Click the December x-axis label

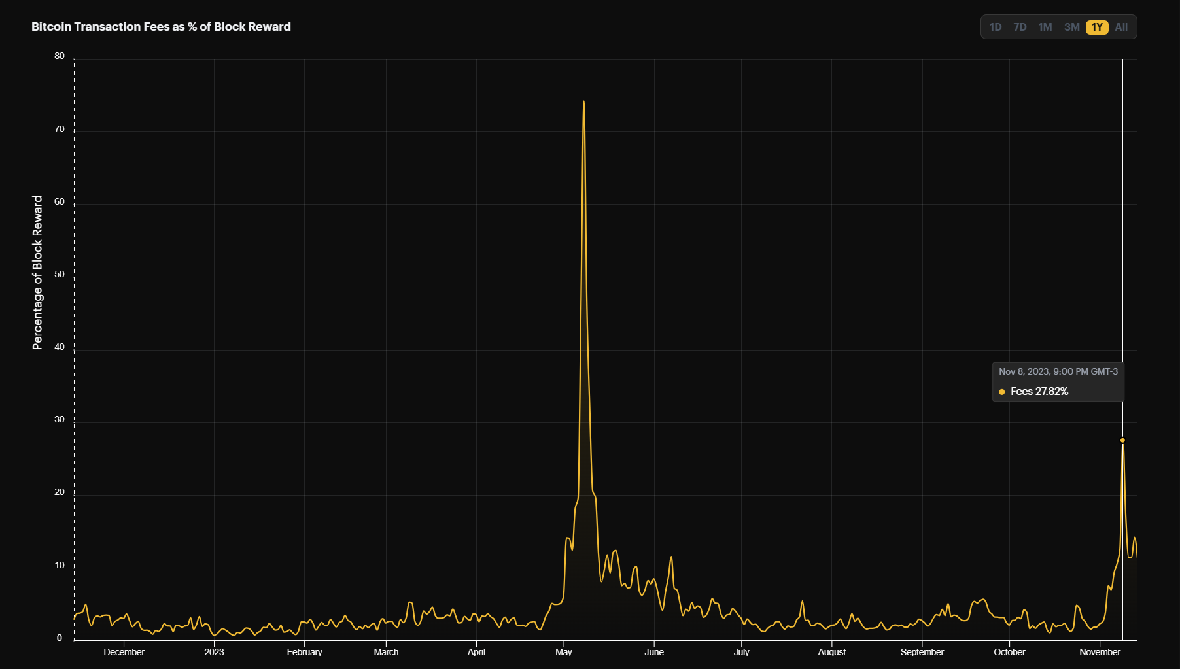pyautogui.click(x=124, y=652)
